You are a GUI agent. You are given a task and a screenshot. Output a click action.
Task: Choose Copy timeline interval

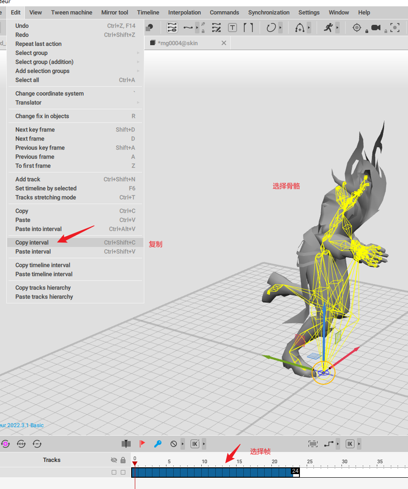75,265
